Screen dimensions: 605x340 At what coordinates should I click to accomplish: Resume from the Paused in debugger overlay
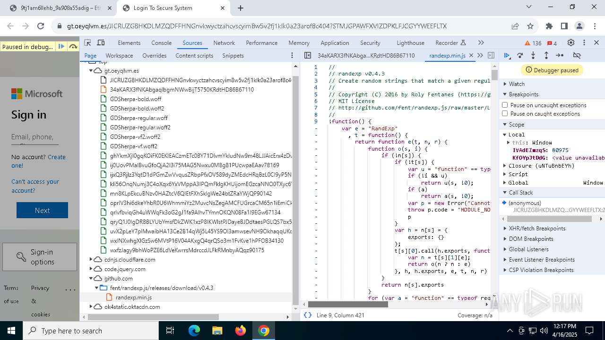61,46
